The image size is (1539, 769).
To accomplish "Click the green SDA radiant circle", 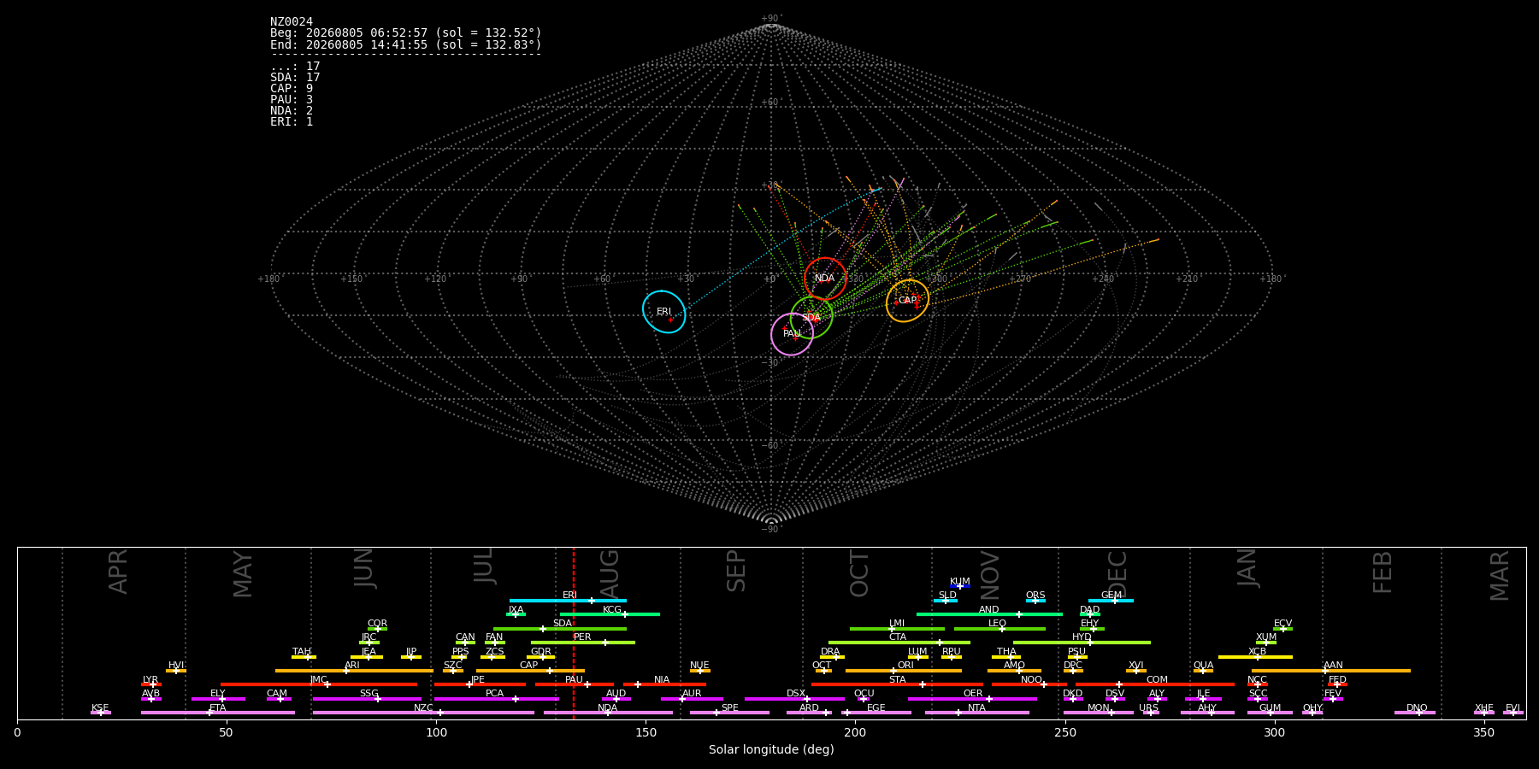I will [x=811, y=318].
